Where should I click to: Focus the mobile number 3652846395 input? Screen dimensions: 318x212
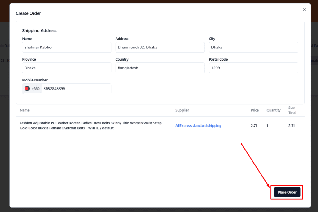click(76, 89)
